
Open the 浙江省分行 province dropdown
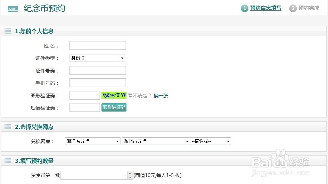pyautogui.click(x=93, y=141)
